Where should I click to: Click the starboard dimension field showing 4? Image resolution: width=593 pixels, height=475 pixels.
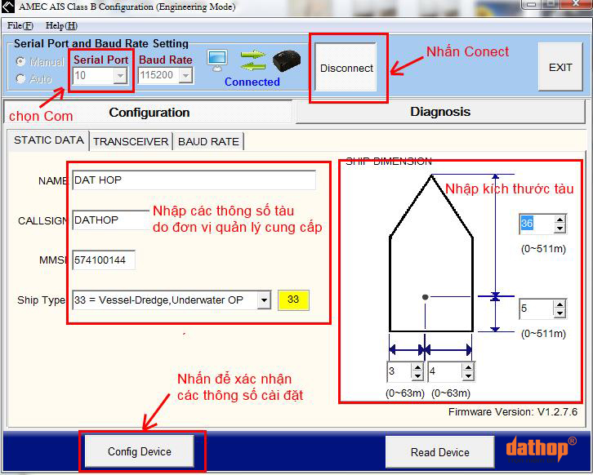pos(445,371)
